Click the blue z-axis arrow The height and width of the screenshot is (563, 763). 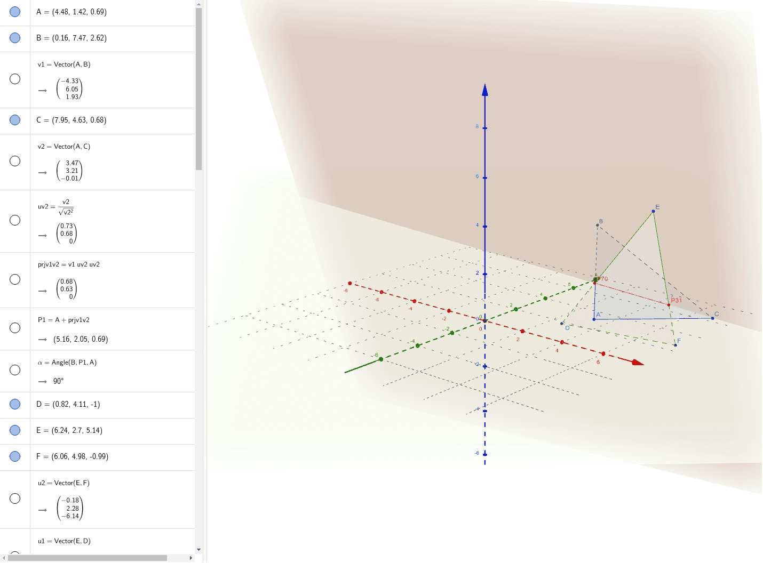[484, 91]
